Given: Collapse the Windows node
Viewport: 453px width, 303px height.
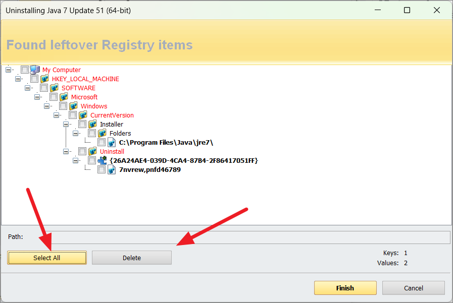Looking at the screenshot, I should pos(46,106).
